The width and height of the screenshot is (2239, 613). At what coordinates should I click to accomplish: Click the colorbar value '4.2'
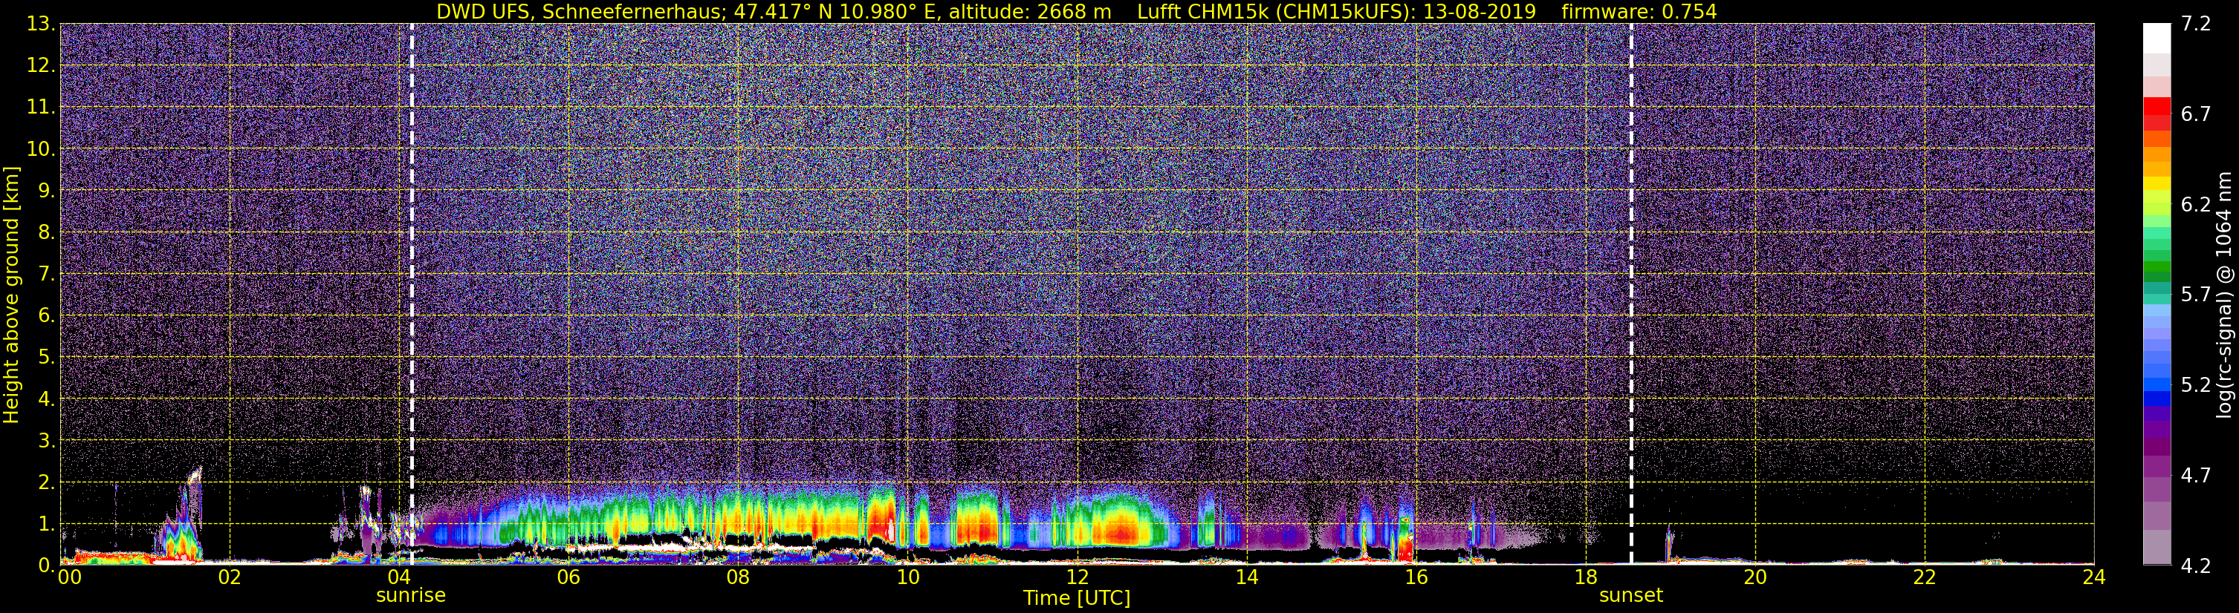(x=2196, y=566)
